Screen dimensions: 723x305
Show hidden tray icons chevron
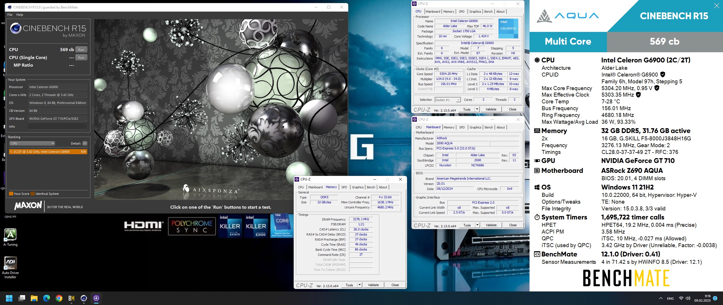click(x=661, y=298)
